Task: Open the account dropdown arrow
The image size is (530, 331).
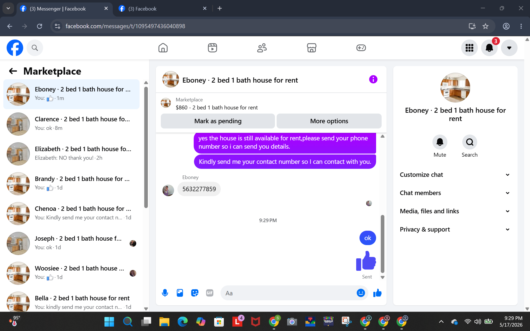Action: pyautogui.click(x=509, y=48)
